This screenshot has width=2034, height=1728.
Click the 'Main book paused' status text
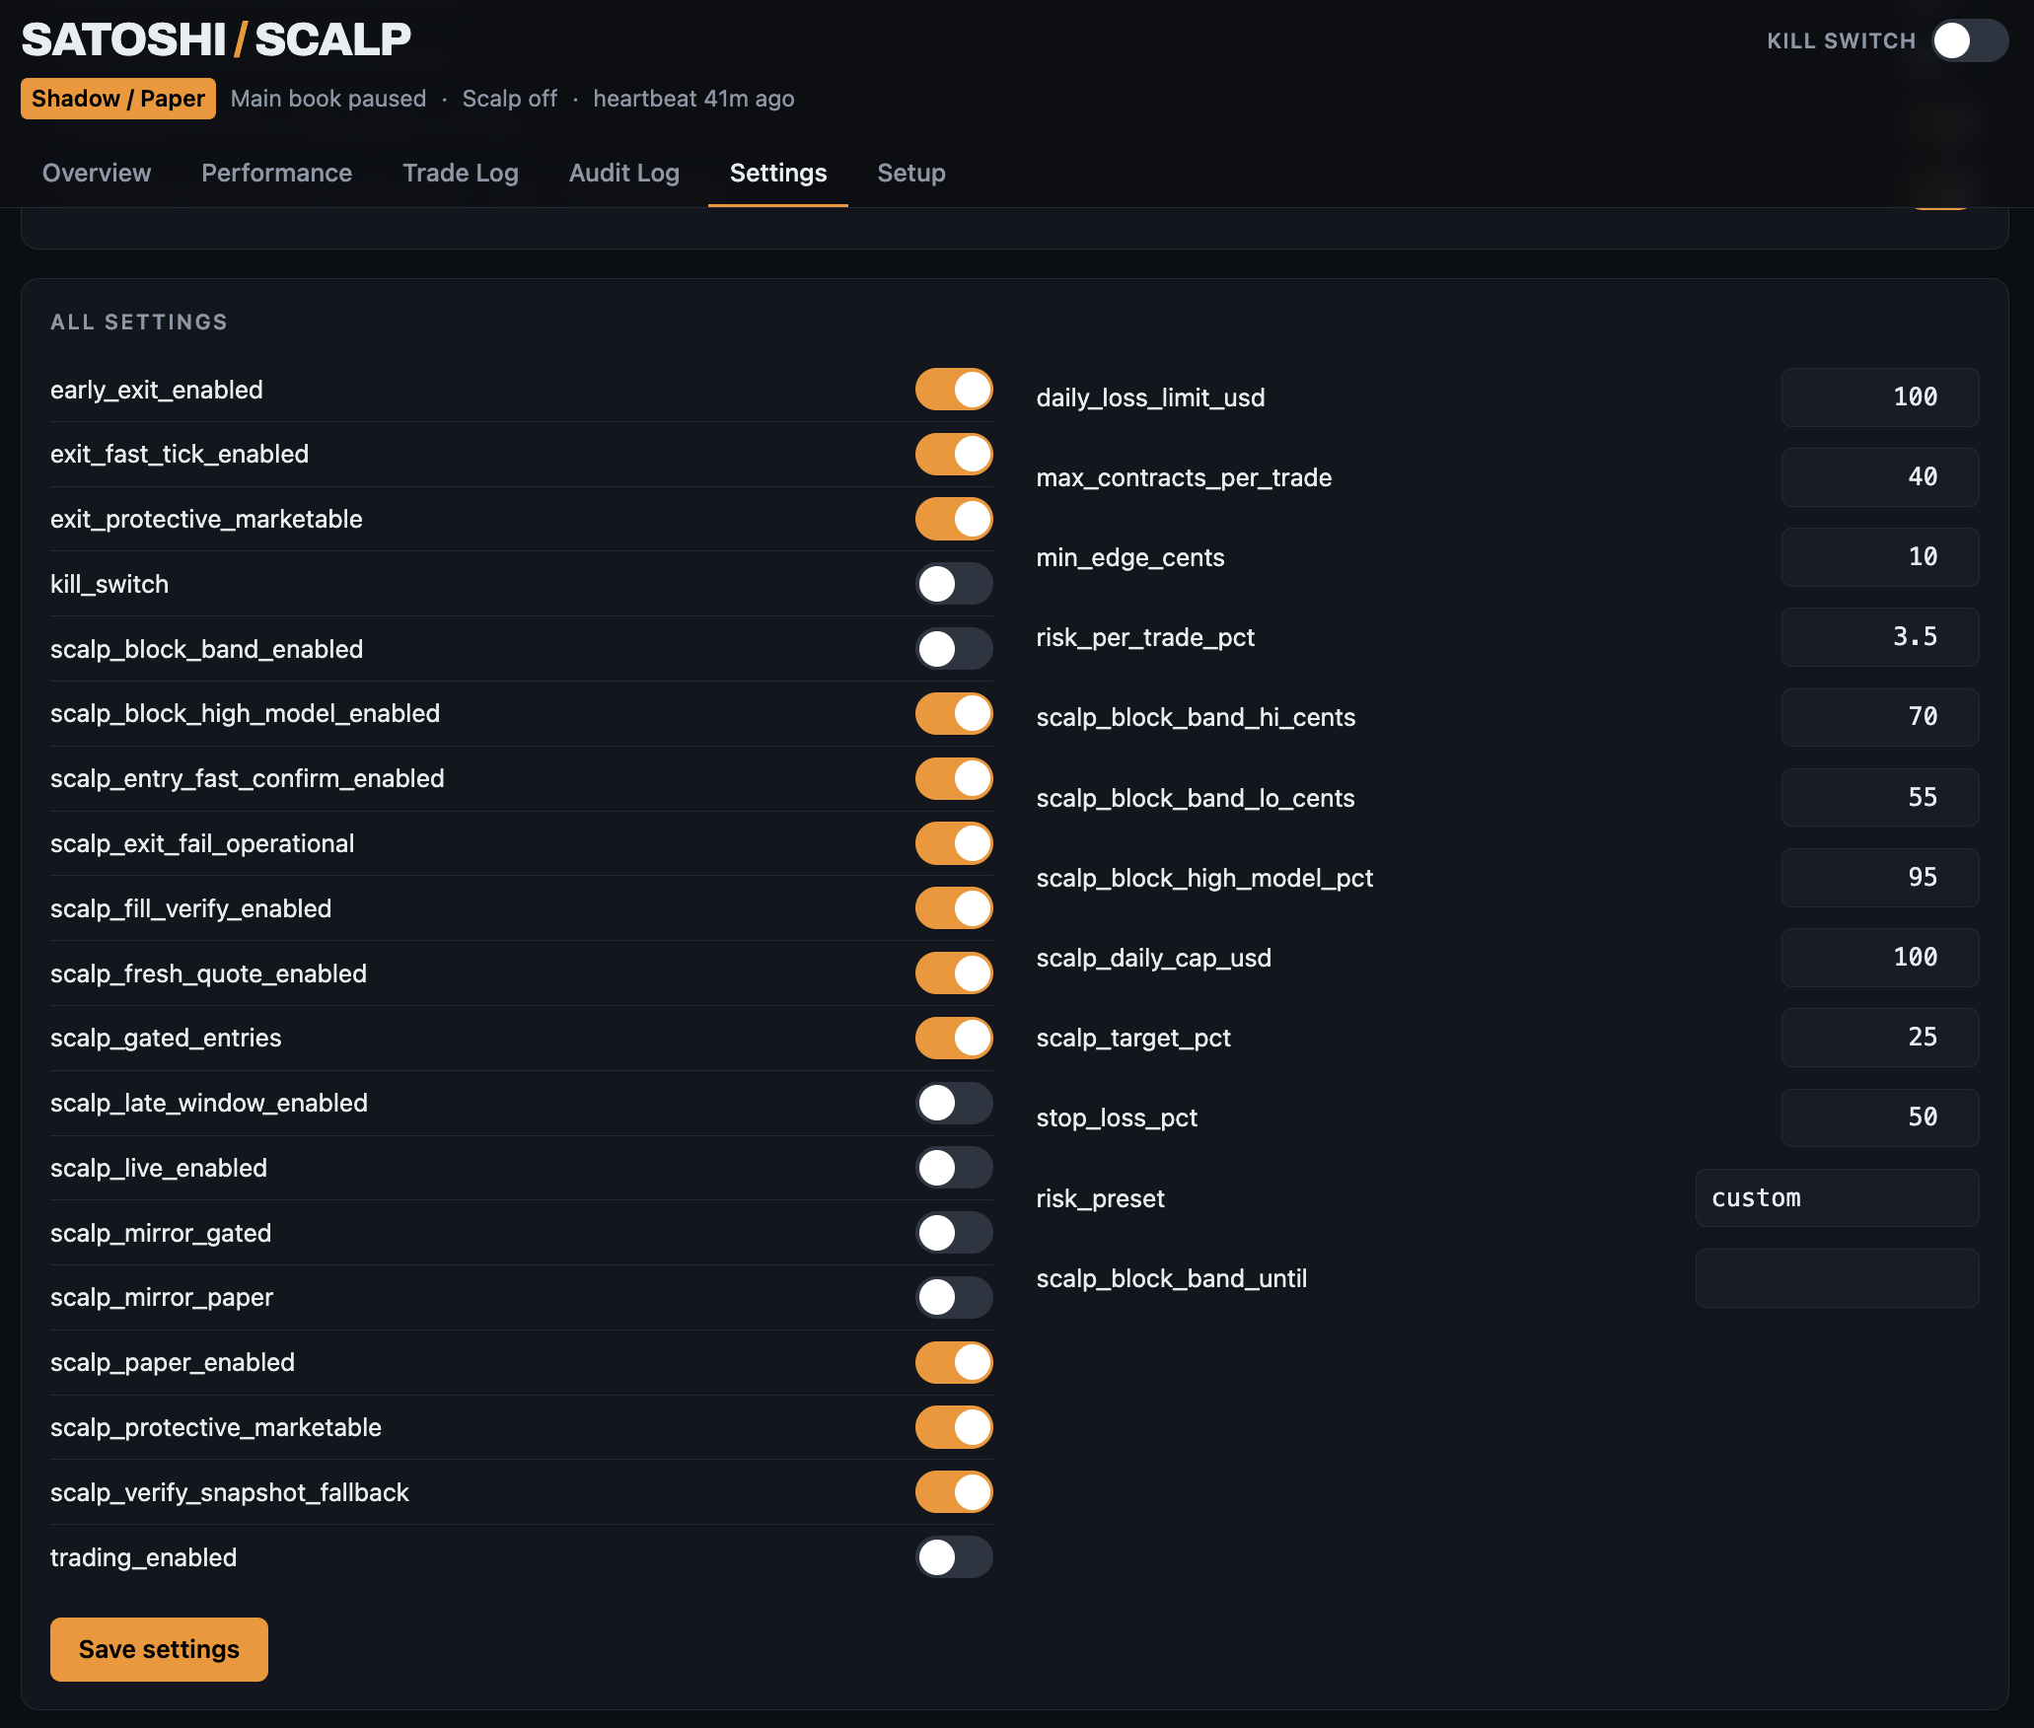pos(328,99)
